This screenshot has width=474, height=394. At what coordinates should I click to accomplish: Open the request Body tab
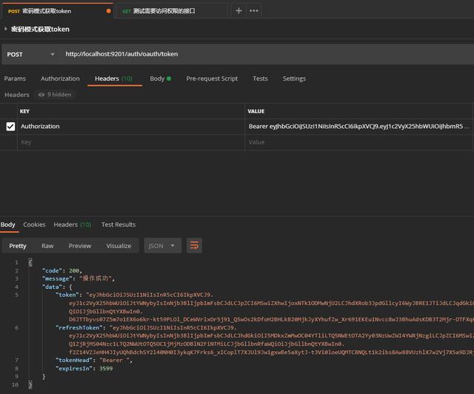pyautogui.click(x=157, y=79)
